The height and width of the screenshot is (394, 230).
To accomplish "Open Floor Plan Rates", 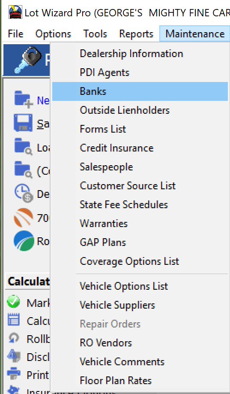I will (x=140, y=381).
